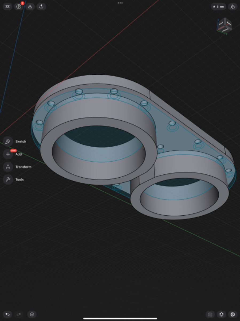Open the Sketch menu
The image size is (240, 321).
(8, 142)
